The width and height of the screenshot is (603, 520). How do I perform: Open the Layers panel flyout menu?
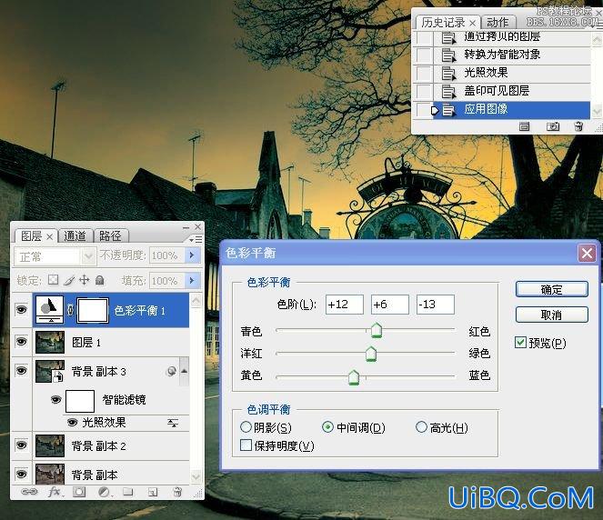click(x=196, y=239)
